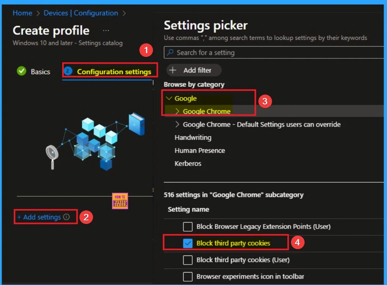Click Browser experiments icon in toolbar label
The image size is (387, 285).
250,277
